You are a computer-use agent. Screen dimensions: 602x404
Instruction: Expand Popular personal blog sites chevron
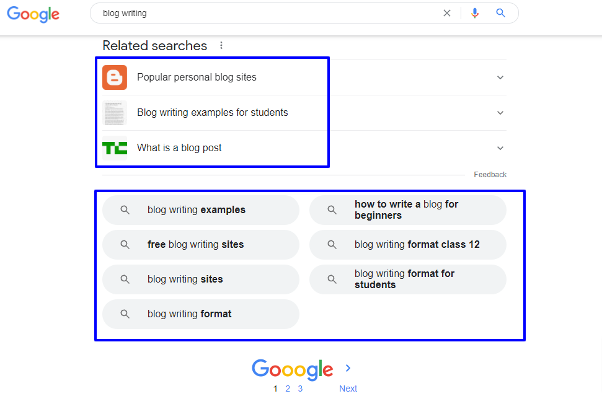point(500,77)
